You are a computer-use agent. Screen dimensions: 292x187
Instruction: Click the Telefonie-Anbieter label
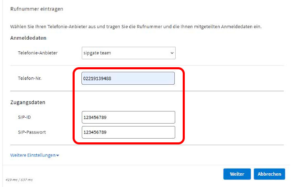coord(38,53)
